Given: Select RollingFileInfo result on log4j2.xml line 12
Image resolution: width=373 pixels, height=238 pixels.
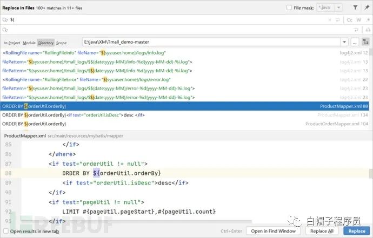Looking at the screenshot, I should click(x=184, y=53).
